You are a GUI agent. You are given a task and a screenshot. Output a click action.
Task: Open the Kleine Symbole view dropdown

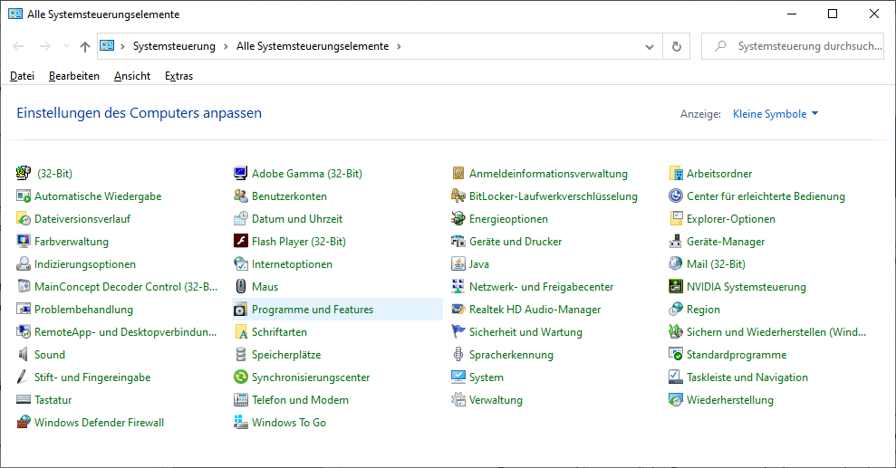[x=776, y=114]
